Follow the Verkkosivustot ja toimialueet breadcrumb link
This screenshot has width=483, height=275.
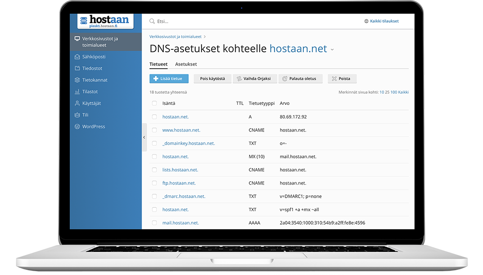[x=175, y=37]
